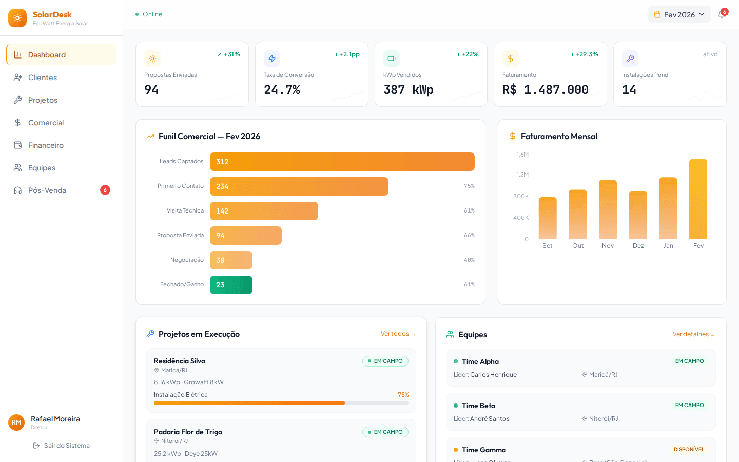Click the SolarDesk sun logo icon
Image resolution: width=739 pixels, height=462 pixels.
(x=17, y=17)
